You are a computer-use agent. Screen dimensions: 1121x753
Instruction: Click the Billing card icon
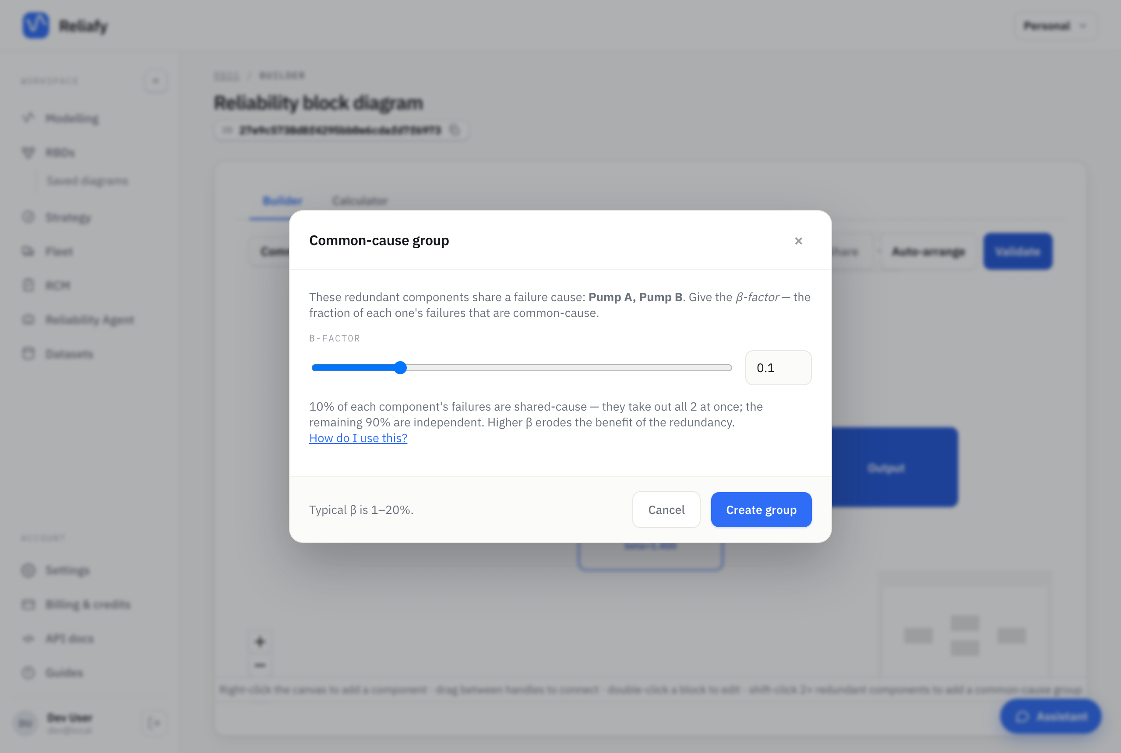[28, 604]
